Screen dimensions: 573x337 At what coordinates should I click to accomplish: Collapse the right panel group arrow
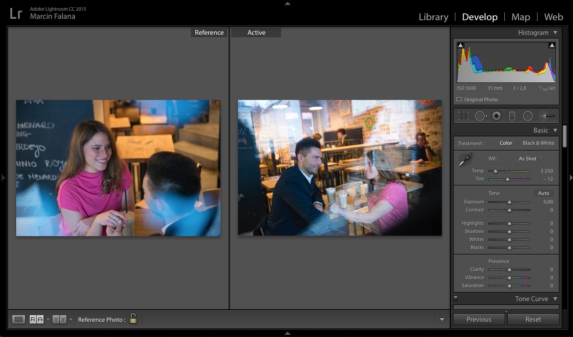571,178
